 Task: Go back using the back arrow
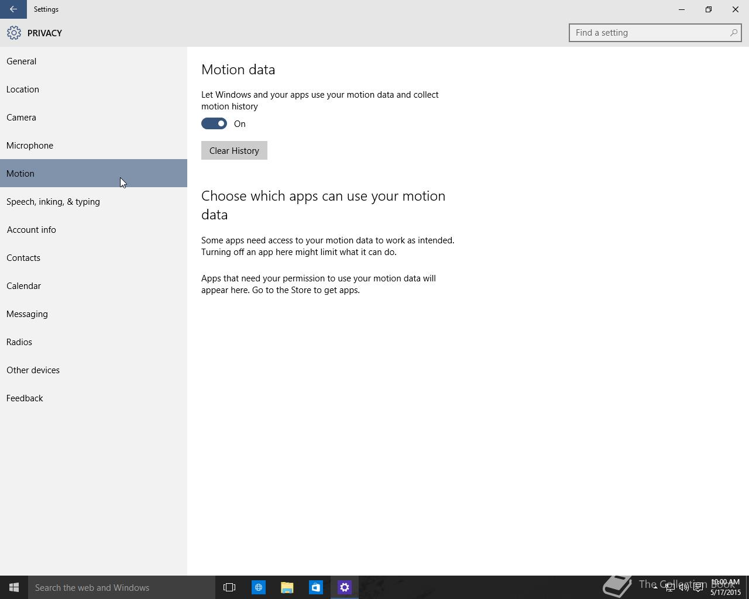(x=13, y=9)
